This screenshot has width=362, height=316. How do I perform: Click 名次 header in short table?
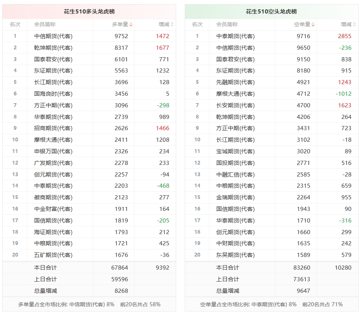coord(197,24)
